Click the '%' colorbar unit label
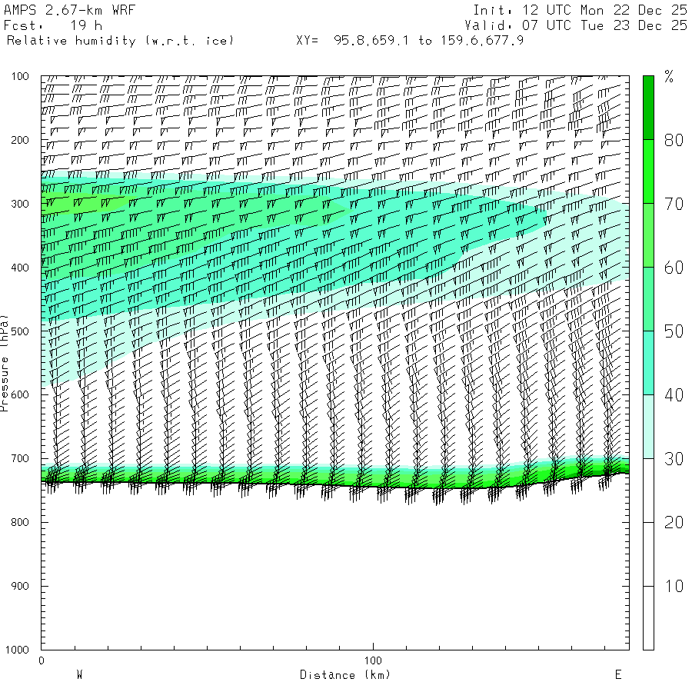Screen dimensions: 692x692 click(x=669, y=77)
